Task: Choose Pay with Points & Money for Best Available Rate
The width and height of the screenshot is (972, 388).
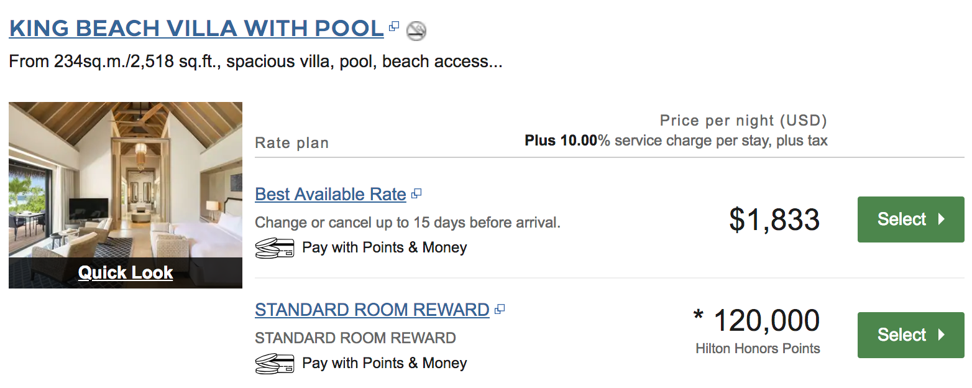Action: 384,247
